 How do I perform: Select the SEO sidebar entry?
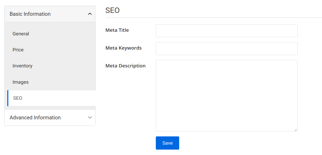click(x=18, y=98)
